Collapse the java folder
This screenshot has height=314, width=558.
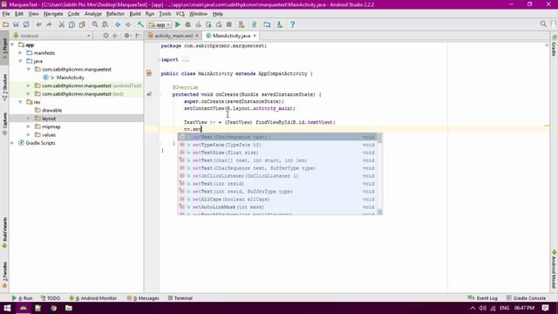21,61
